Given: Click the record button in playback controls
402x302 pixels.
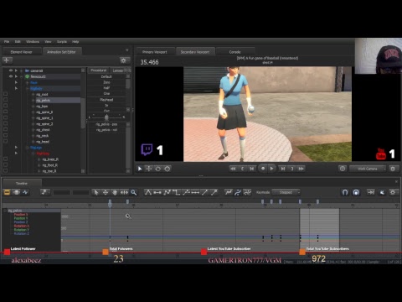Looking at the screenshot, I should (x=263, y=169).
